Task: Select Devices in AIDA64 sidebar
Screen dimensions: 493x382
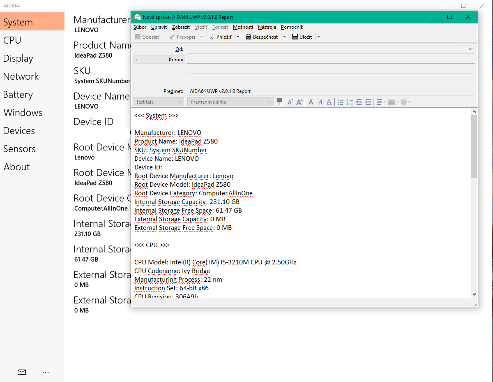Action: coord(32,131)
